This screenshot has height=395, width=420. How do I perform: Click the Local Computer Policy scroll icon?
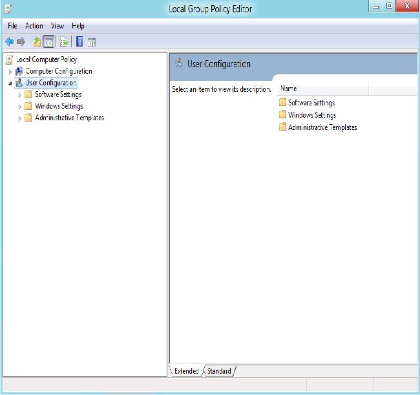click(9, 59)
